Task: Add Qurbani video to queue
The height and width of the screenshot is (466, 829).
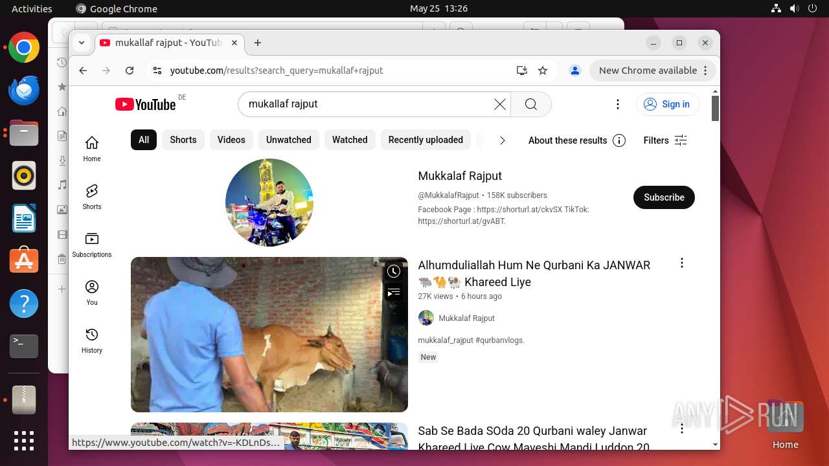Action: coord(394,293)
